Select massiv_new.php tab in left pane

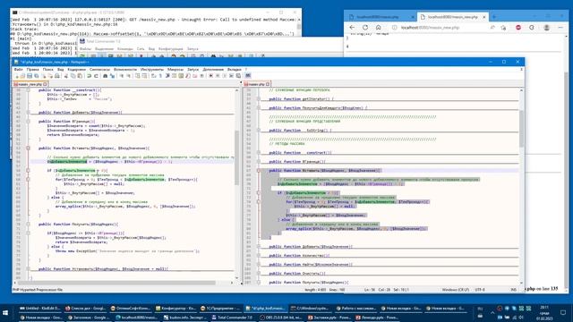point(30,84)
